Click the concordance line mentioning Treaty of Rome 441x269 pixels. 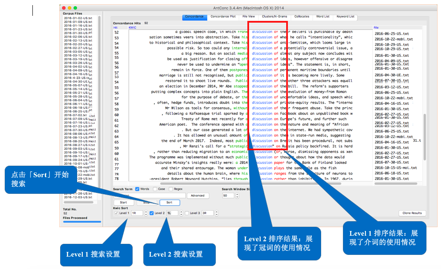point(264,119)
